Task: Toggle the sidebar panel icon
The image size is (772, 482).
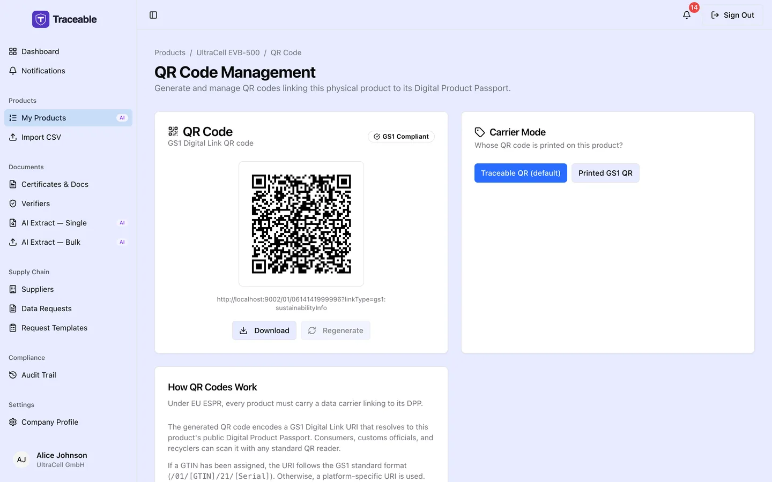Action: tap(153, 15)
